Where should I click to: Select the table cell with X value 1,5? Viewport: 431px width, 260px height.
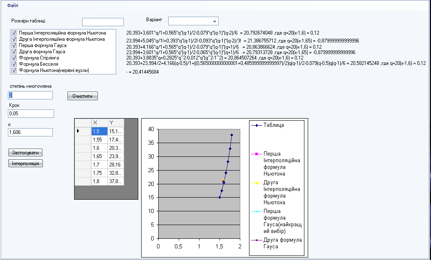click(99, 131)
